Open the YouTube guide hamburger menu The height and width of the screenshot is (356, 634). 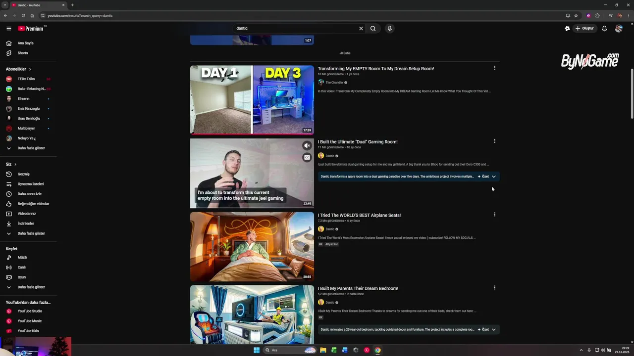(x=8, y=28)
